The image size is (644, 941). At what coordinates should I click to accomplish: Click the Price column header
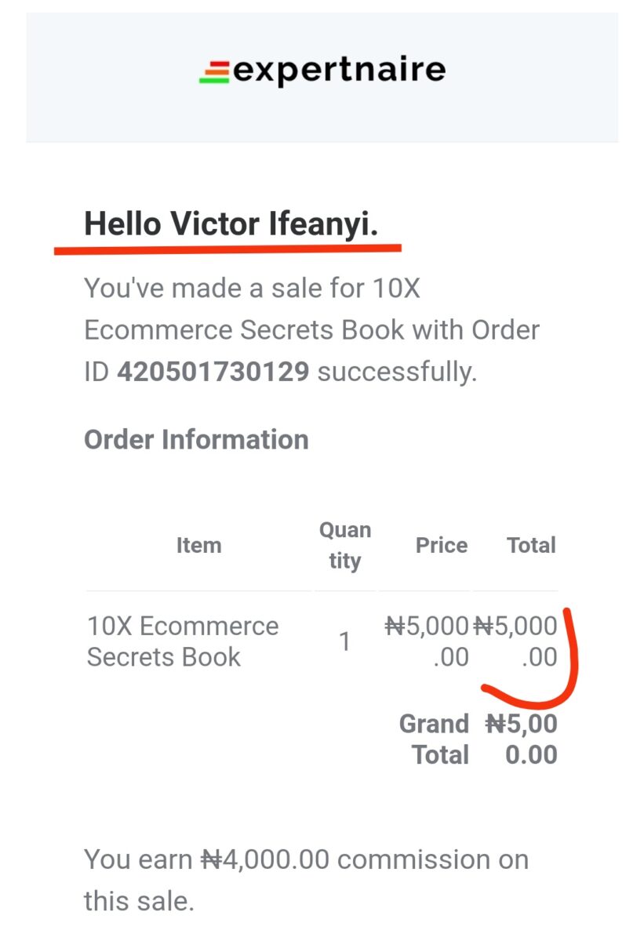point(442,545)
